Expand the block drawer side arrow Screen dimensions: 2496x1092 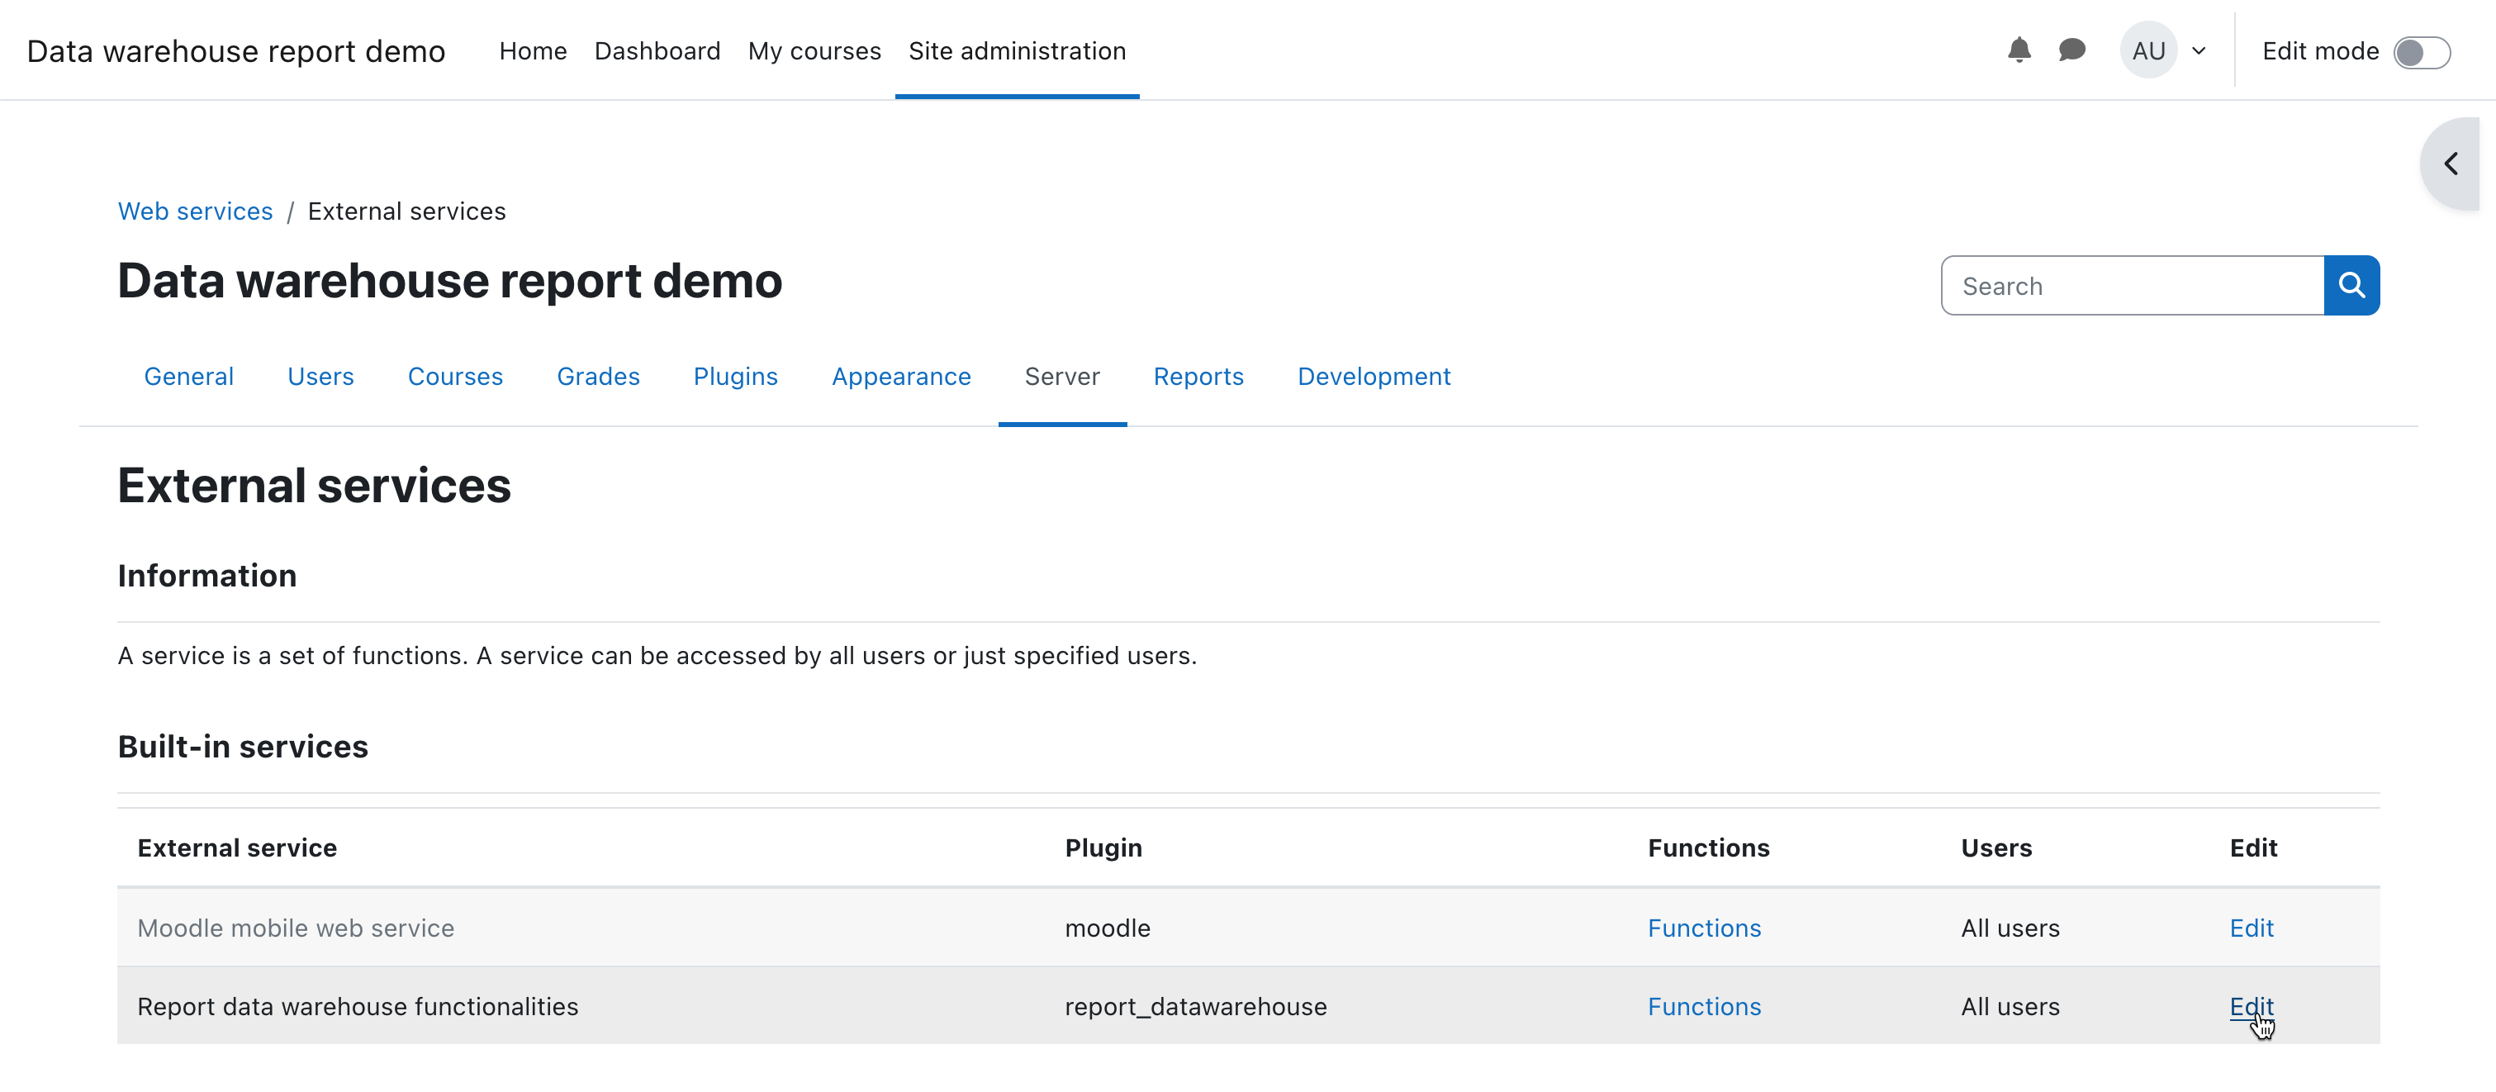2451,164
